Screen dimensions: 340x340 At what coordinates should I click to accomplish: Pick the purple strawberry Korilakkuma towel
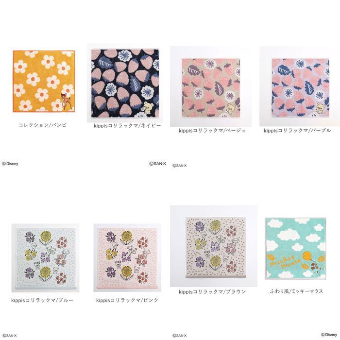[x=300, y=86]
